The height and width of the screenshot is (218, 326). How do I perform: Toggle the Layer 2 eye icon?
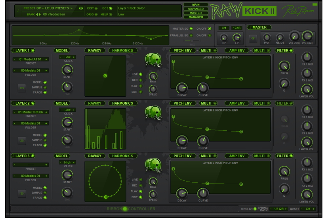(22, 140)
